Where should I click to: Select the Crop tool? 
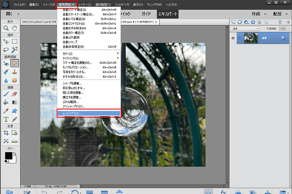coord(6,133)
